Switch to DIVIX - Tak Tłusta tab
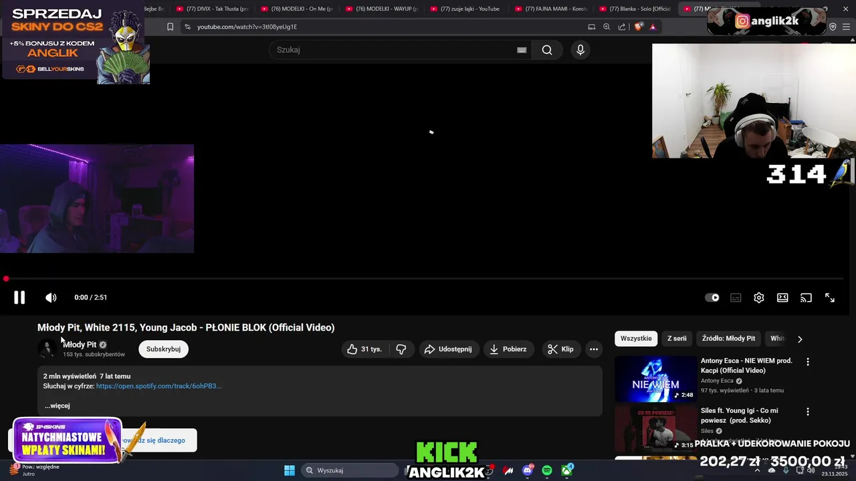The image size is (856, 481). [x=212, y=9]
